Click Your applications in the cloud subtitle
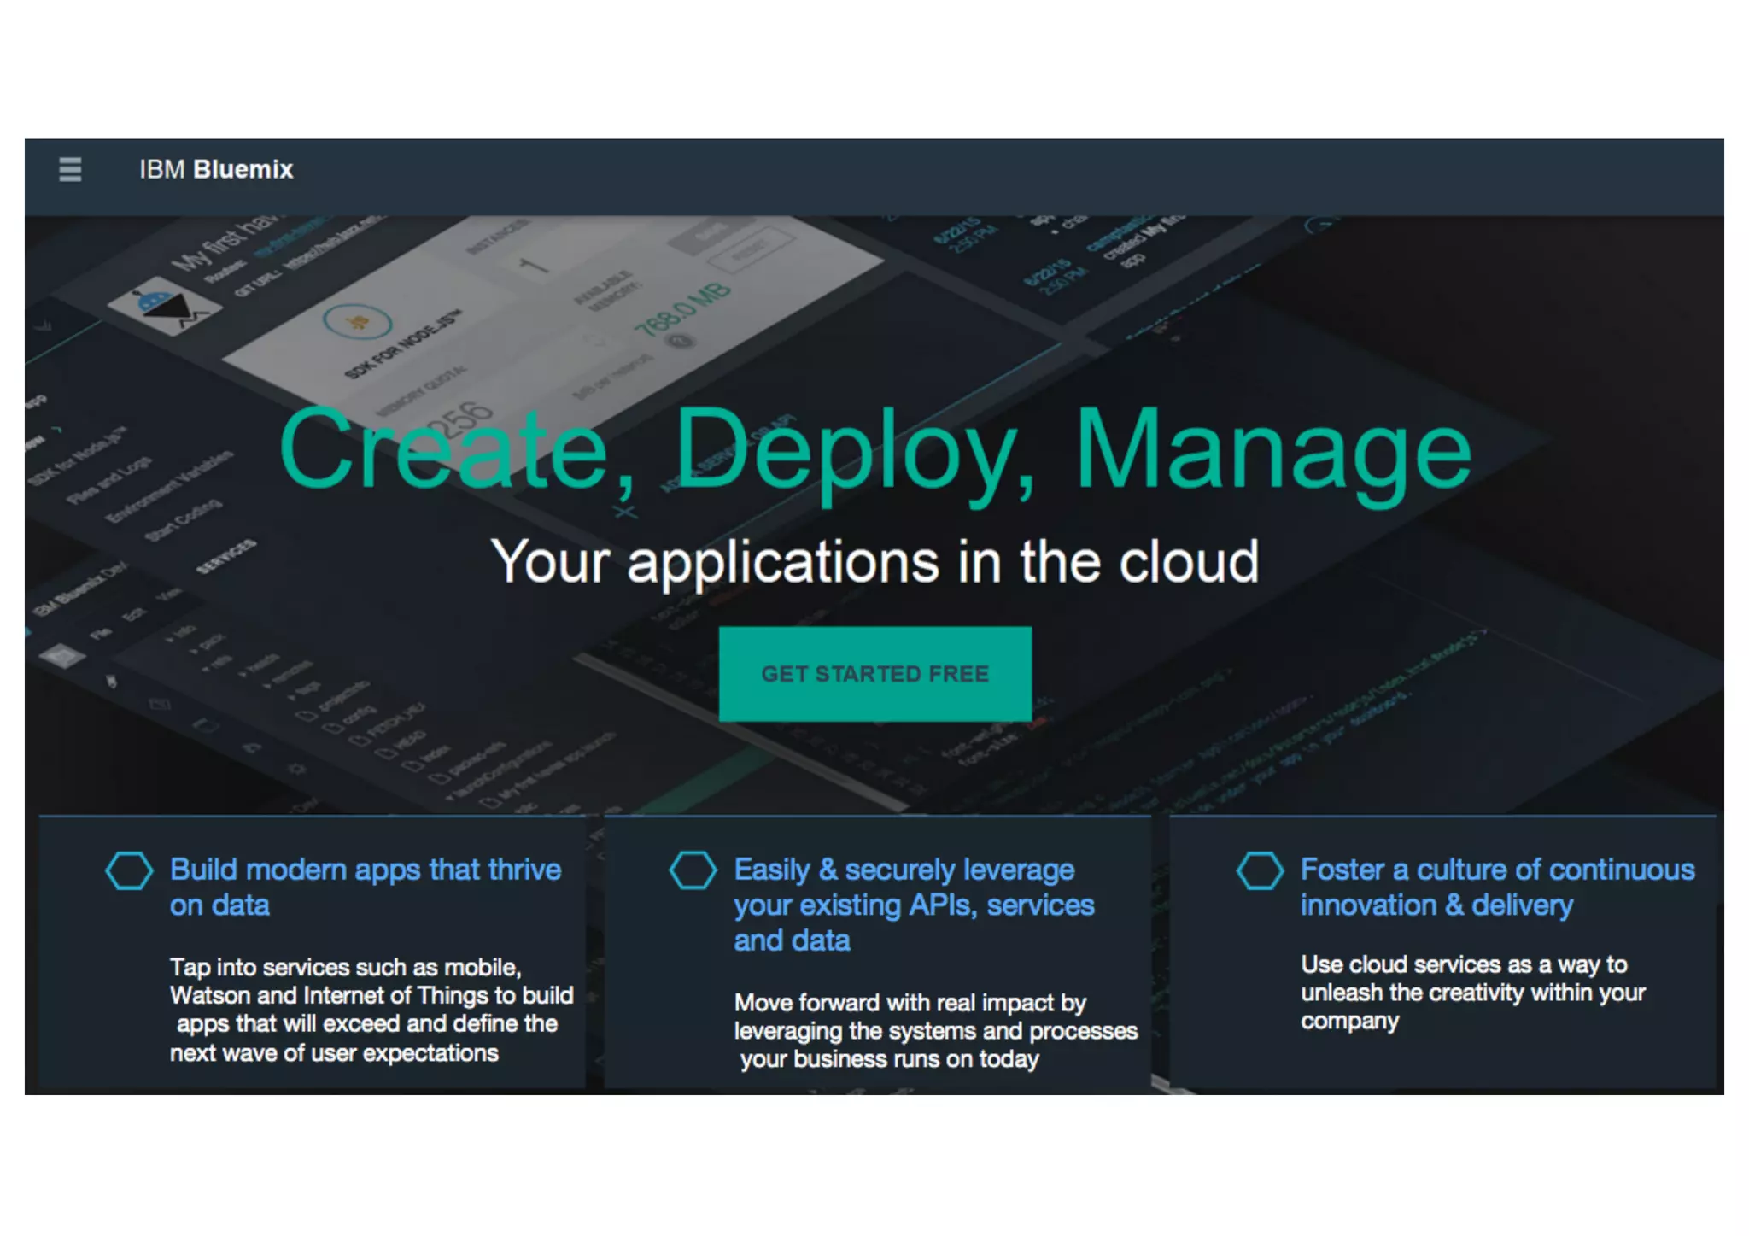Viewport: 1749px width, 1236px height. click(x=874, y=562)
